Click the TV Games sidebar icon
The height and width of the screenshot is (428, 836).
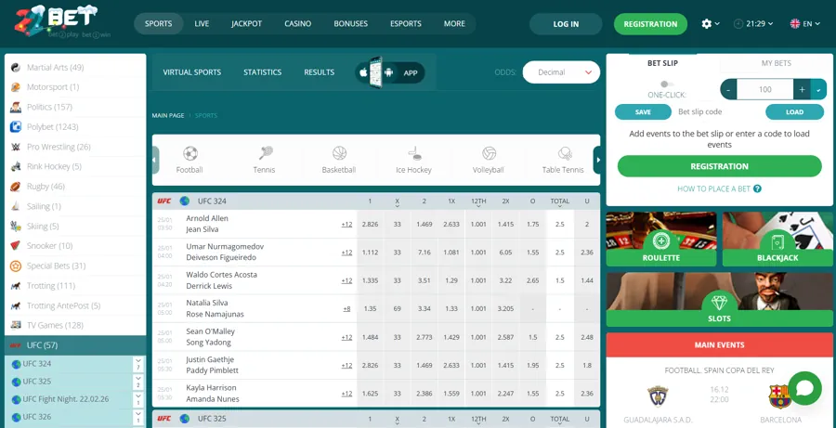tap(16, 325)
